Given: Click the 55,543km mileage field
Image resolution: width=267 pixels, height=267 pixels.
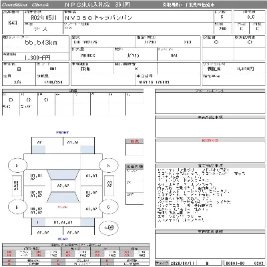Looking at the screenshot, I should (x=35, y=44).
